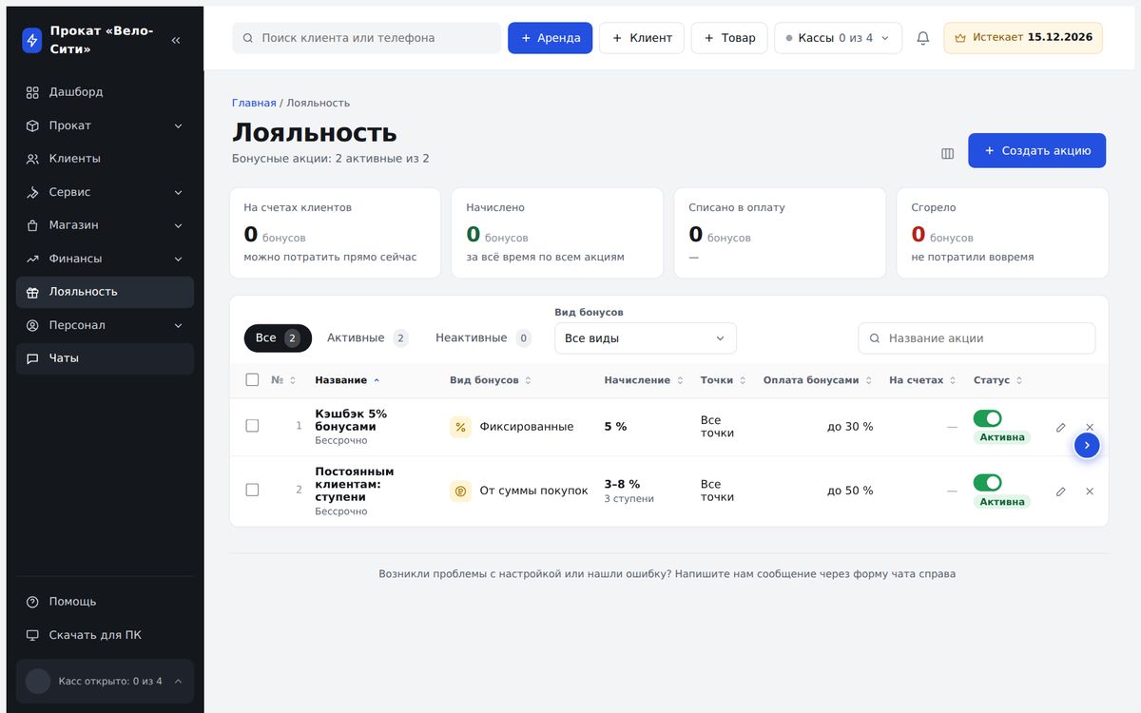The image size is (1141, 713).
Task: Switch to the Все tab
Action: pos(278,337)
